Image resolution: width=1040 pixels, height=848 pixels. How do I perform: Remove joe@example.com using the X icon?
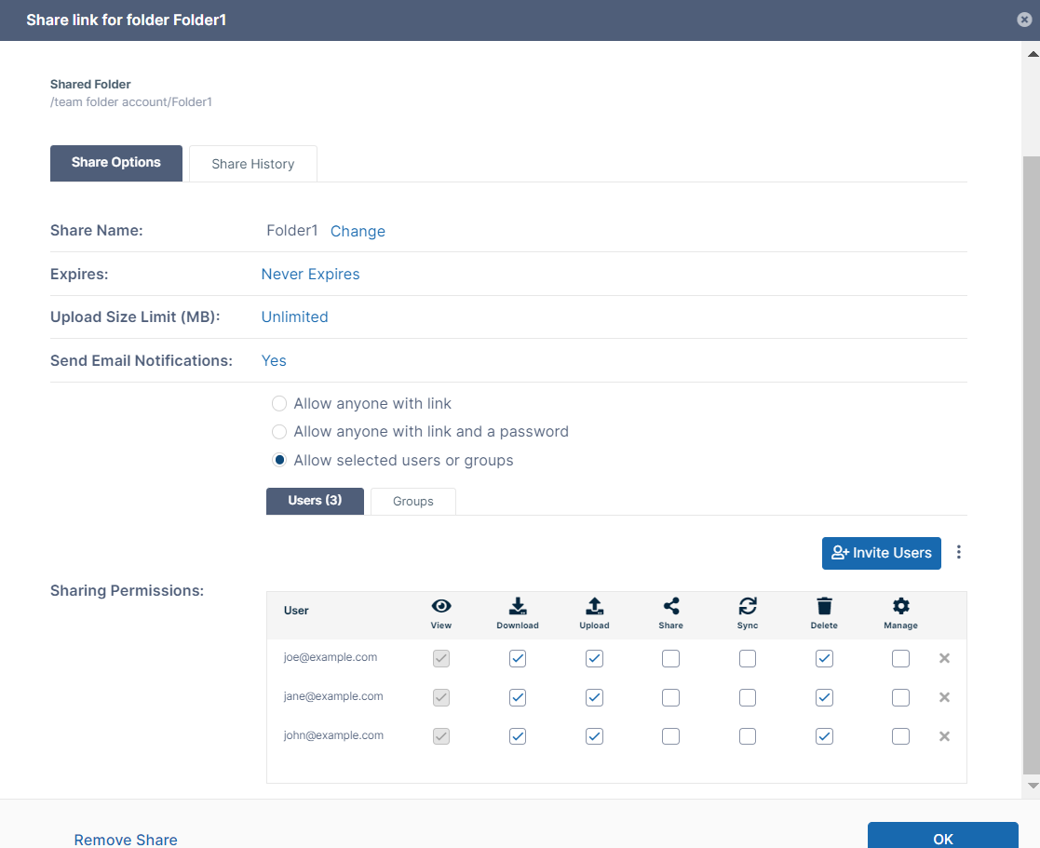[x=944, y=658]
